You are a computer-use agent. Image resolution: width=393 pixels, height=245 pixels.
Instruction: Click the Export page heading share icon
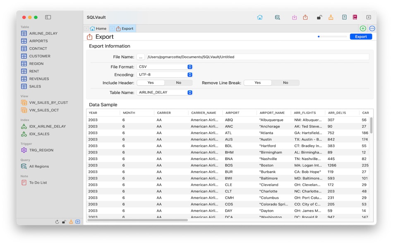tap(89, 37)
